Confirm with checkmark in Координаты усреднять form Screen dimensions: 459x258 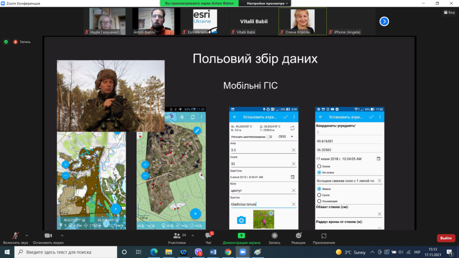point(371,117)
